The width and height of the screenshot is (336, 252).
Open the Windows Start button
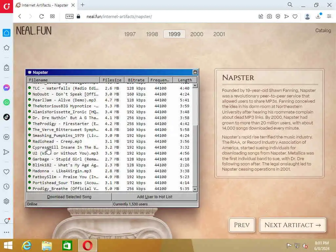[8, 245]
